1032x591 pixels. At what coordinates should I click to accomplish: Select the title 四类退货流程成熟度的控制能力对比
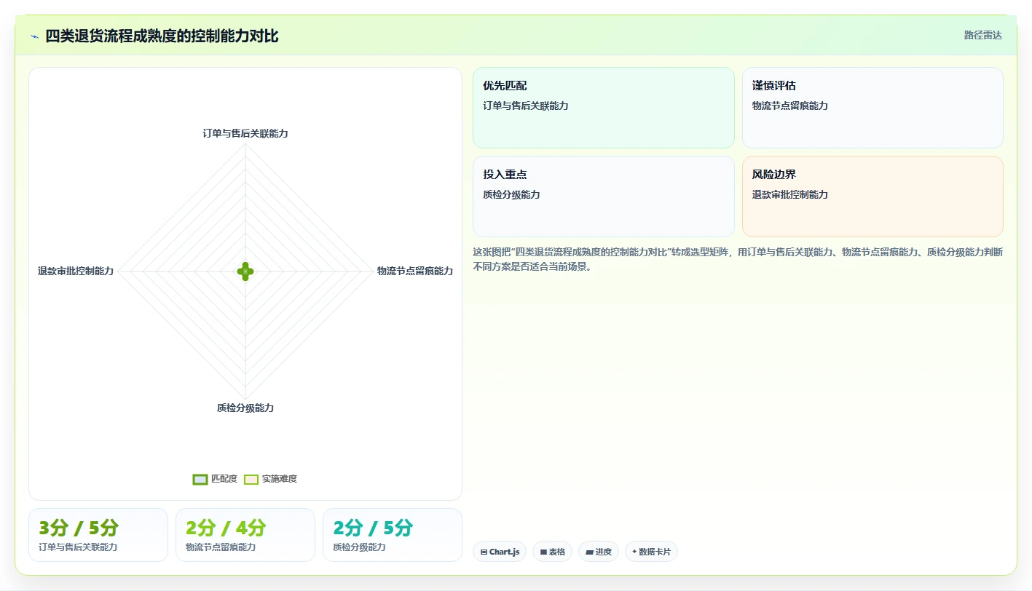click(162, 36)
